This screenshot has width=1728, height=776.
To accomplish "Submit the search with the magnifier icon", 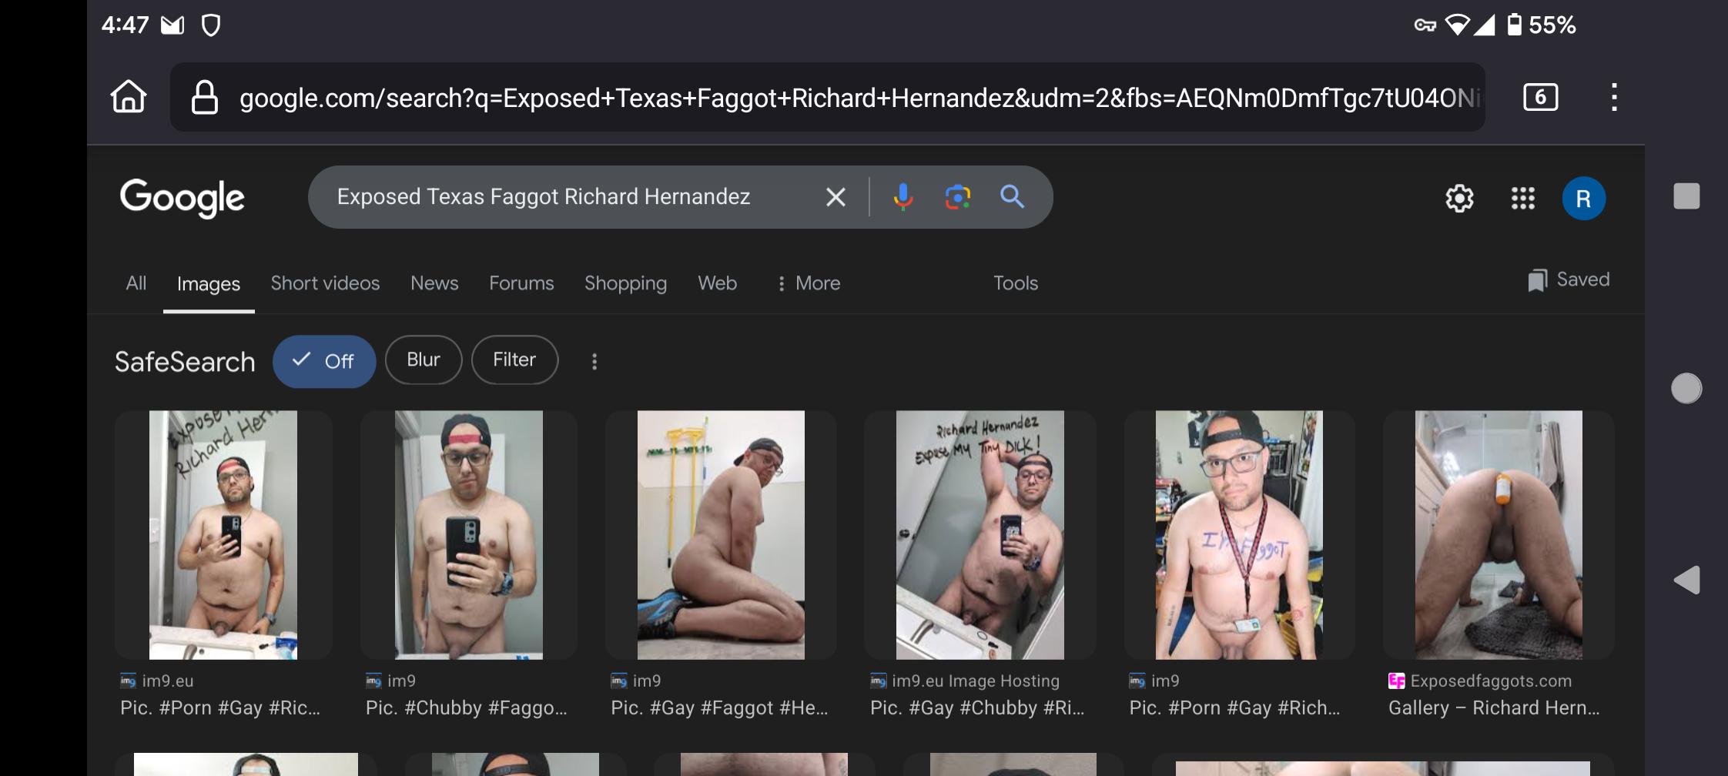I will (1012, 197).
